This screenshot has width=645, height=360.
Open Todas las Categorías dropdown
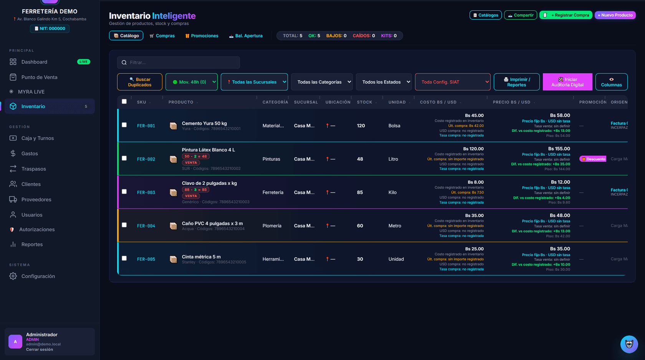tap(322, 82)
